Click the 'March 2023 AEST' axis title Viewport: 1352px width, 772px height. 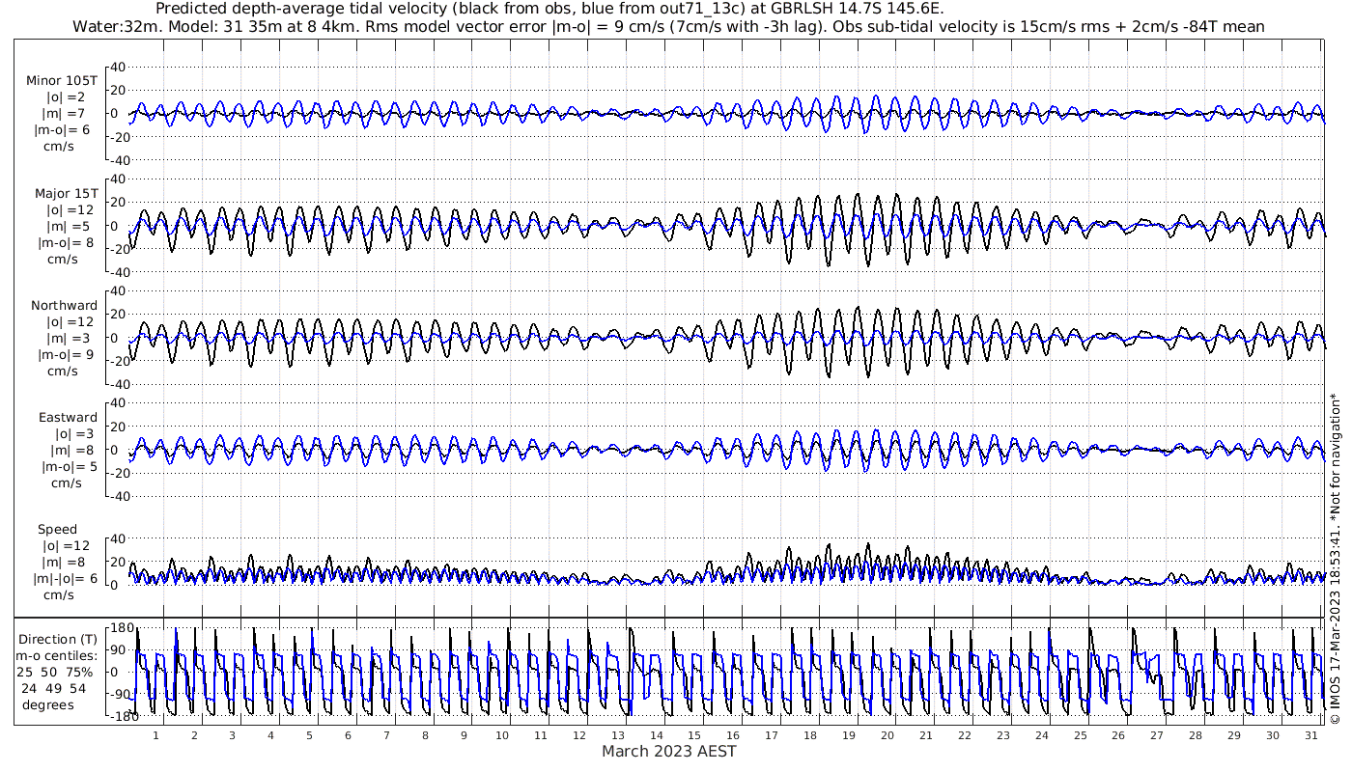tap(669, 751)
